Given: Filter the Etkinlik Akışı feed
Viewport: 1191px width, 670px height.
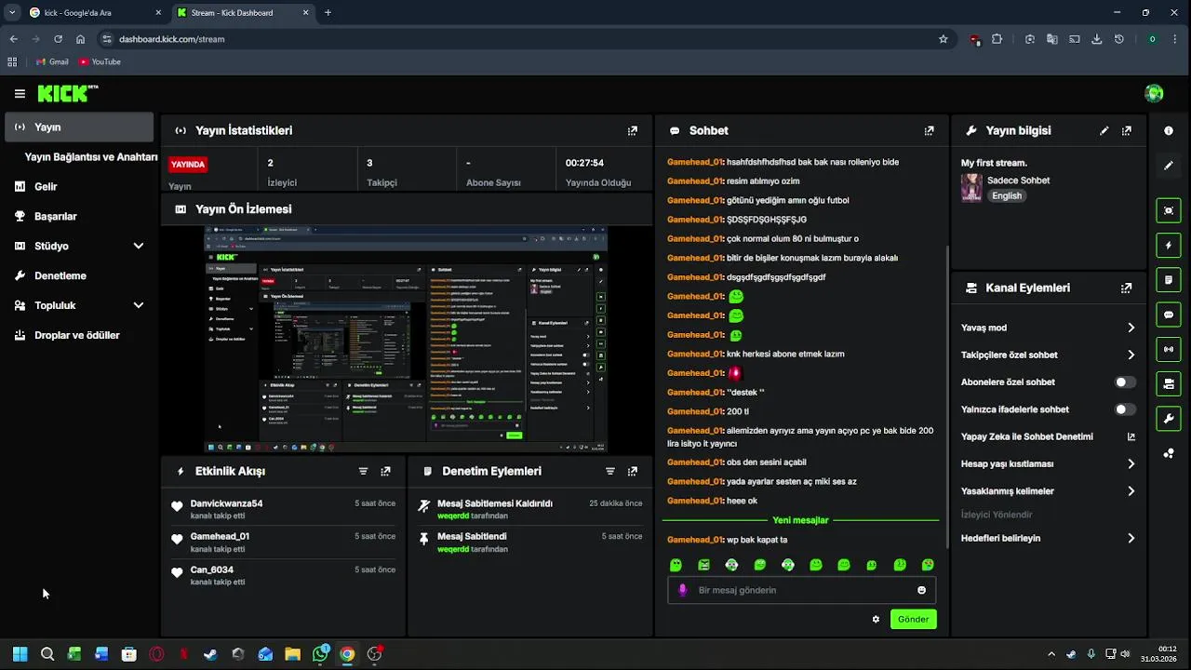Looking at the screenshot, I should [363, 472].
